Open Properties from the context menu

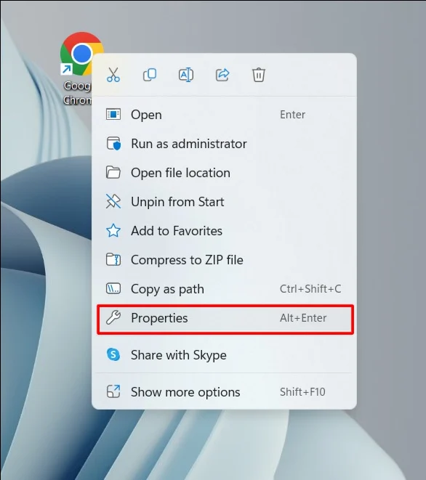pyautogui.click(x=225, y=319)
